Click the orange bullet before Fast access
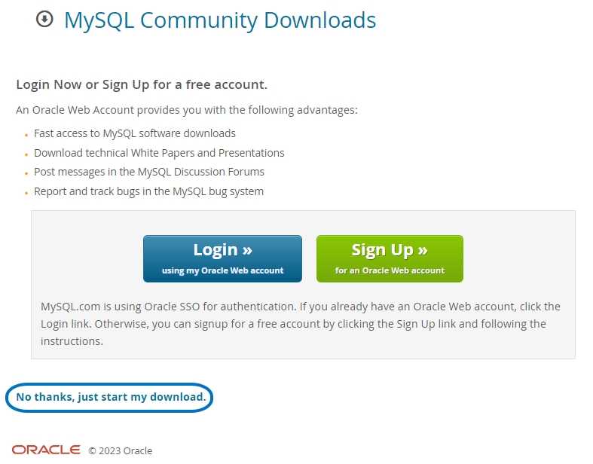Screen dimensions: 593x464 26,135
